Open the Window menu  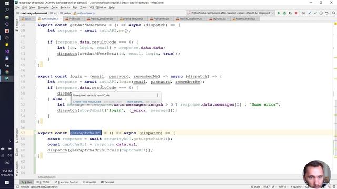[x=101, y=7]
